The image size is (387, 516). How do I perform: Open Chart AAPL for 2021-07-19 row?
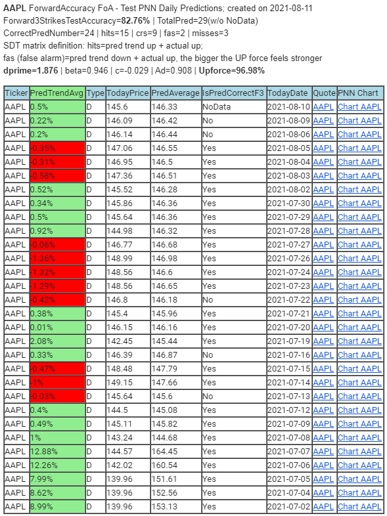click(359, 341)
